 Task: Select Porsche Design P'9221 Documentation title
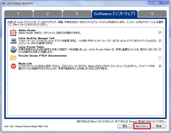pos(43,56)
